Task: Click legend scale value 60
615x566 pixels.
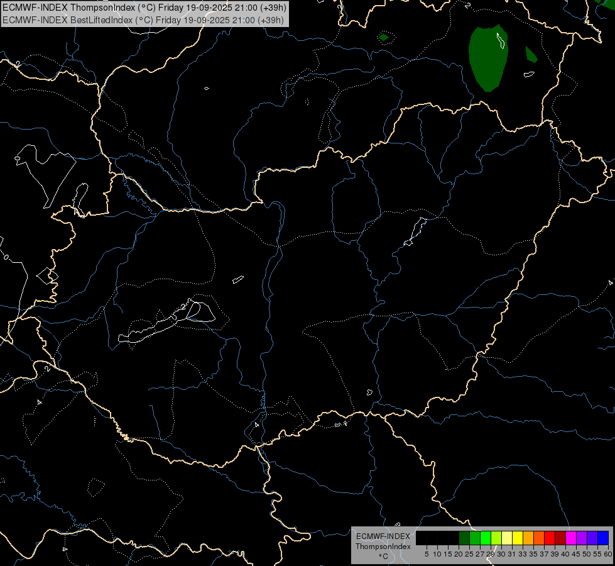Action: click(608, 554)
